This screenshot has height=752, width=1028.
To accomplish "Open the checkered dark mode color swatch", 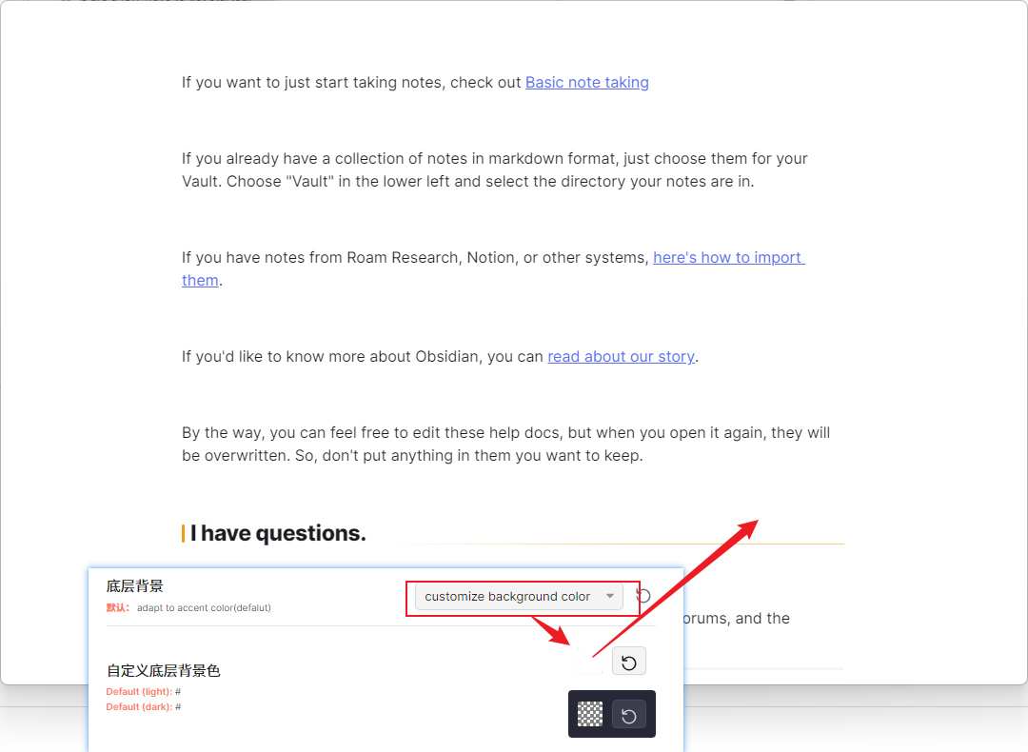I will coord(590,714).
